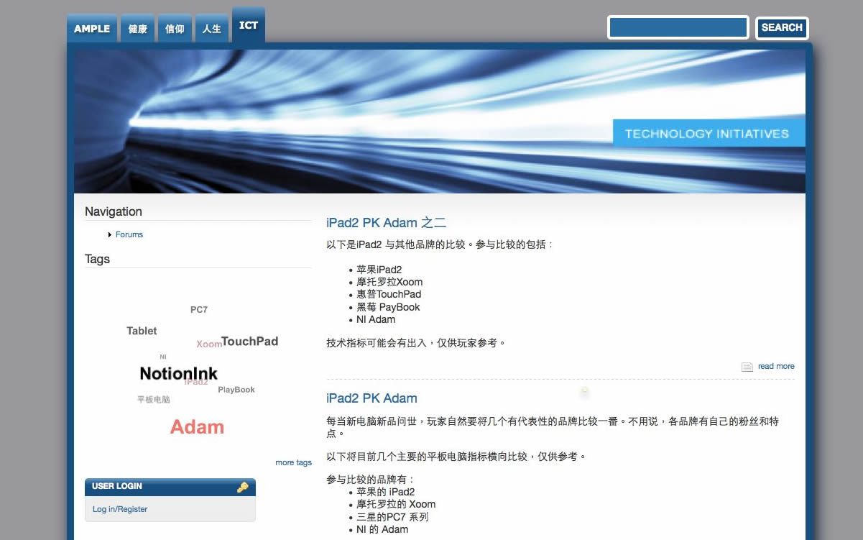Click the read more document icon
This screenshot has height=540, width=863.
pos(747,367)
